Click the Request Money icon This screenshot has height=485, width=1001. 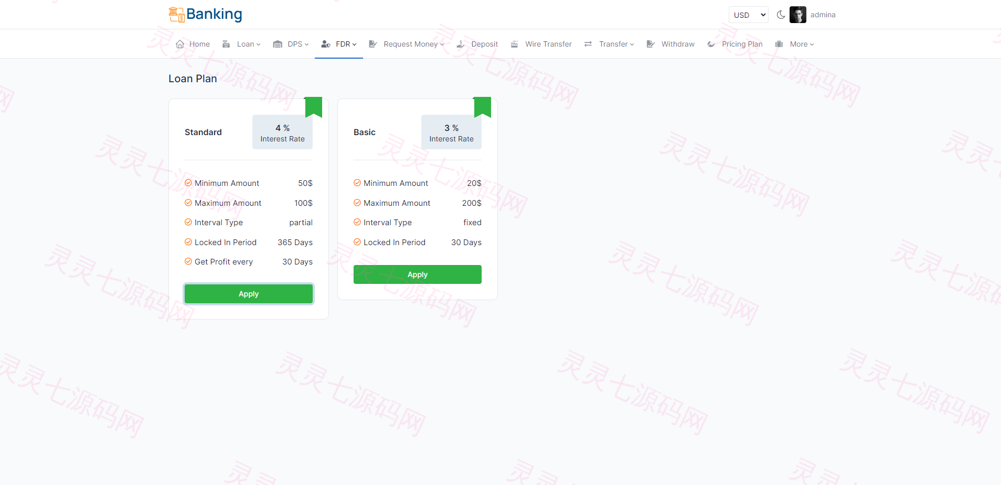(373, 44)
